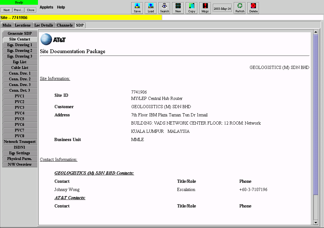The width and height of the screenshot is (324, 228).
Task: Open Conn. Det. 3
Action: (x=20, y=90)
